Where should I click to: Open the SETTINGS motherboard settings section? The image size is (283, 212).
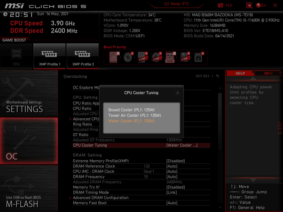pos(29,94)
